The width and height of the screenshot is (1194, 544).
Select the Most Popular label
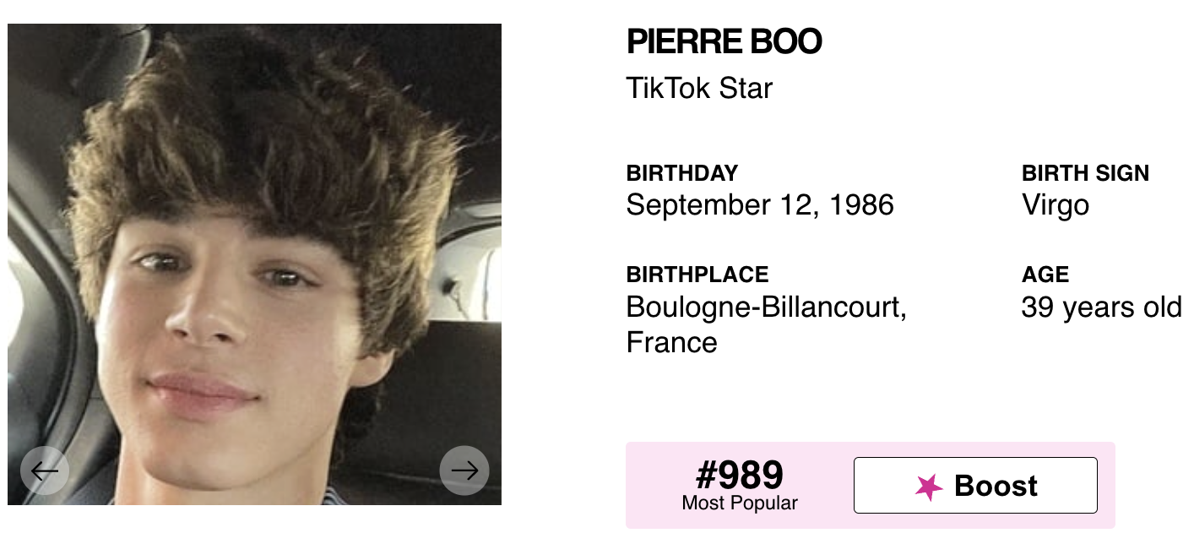click(x=739, y=503)
